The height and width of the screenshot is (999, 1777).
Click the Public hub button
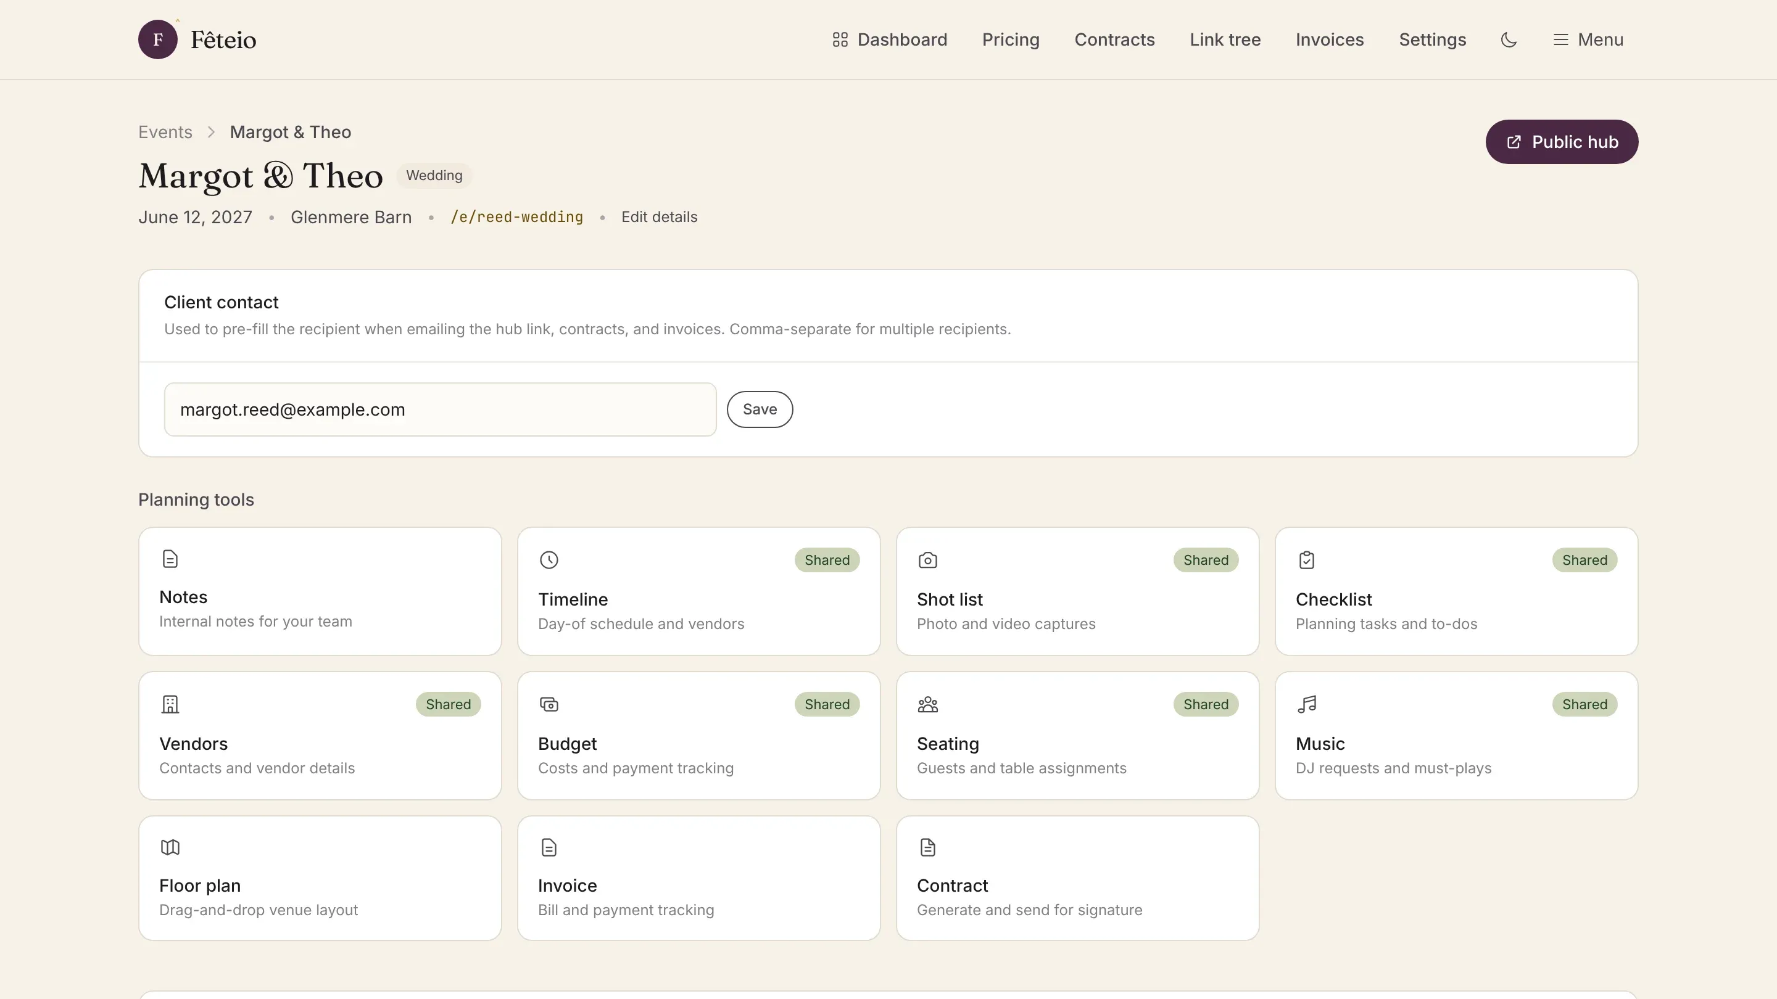[1562, 142]
